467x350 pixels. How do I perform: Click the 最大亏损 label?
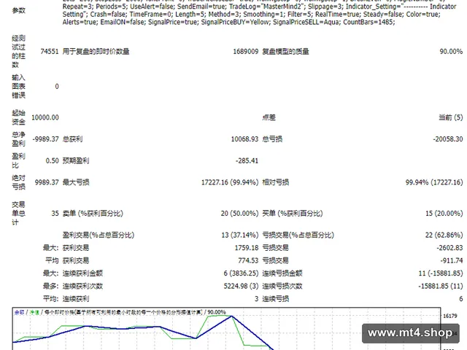76,182
